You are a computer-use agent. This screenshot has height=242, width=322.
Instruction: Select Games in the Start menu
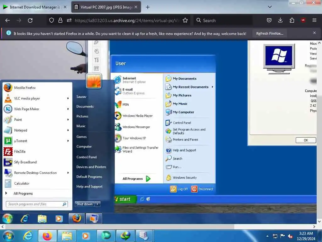81,137
